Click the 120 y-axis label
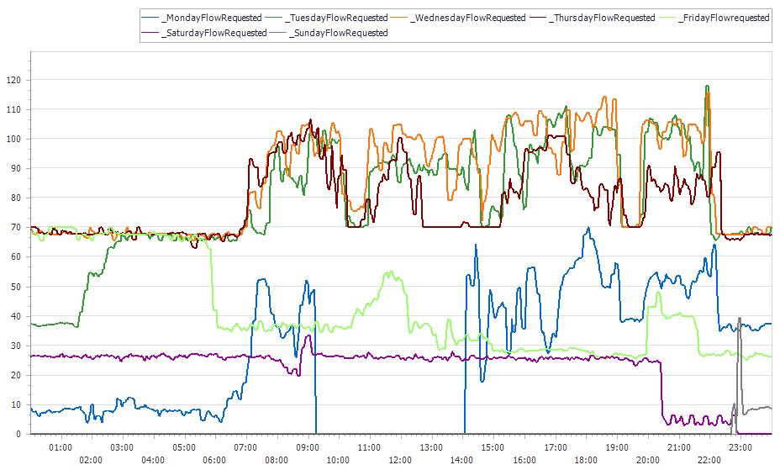The width and height of the screenshot is (780, 470). pos(14,80)
